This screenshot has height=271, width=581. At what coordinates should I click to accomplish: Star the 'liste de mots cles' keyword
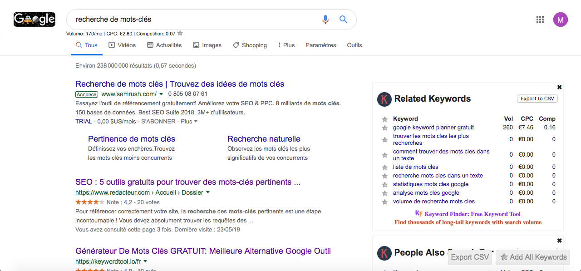click(x=385, y=168)
